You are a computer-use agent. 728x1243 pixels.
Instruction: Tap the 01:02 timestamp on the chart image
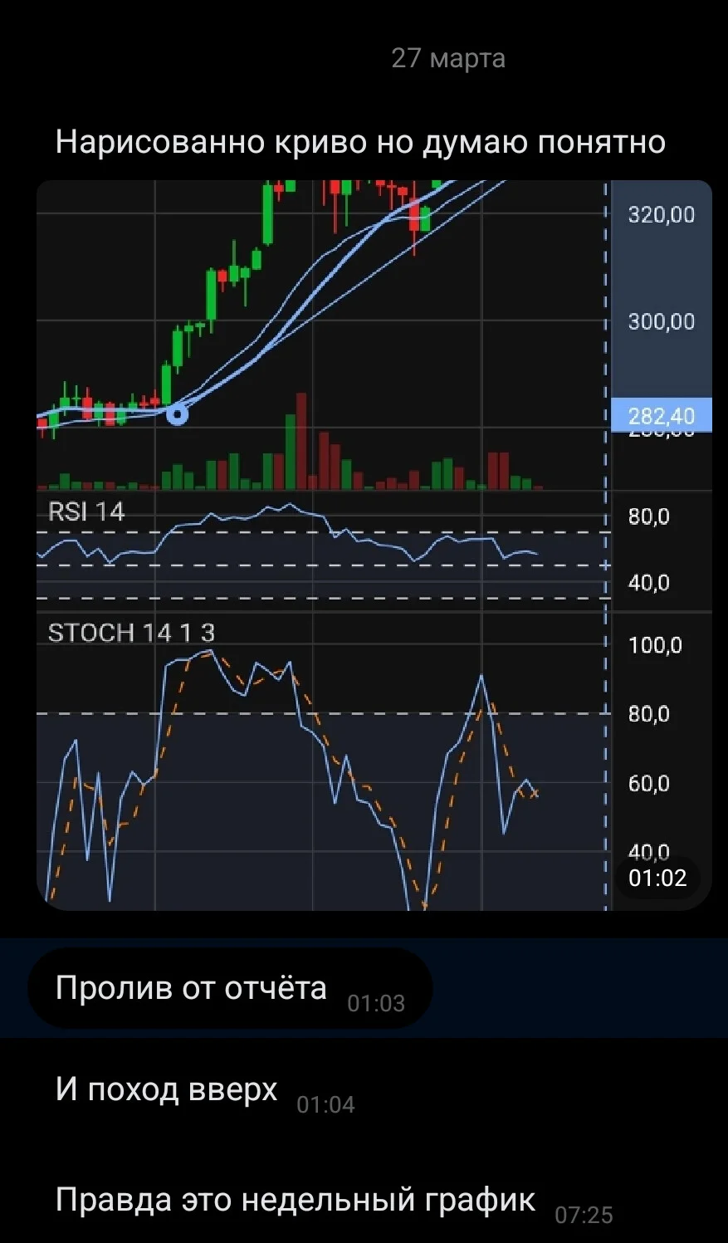(657, 878)
